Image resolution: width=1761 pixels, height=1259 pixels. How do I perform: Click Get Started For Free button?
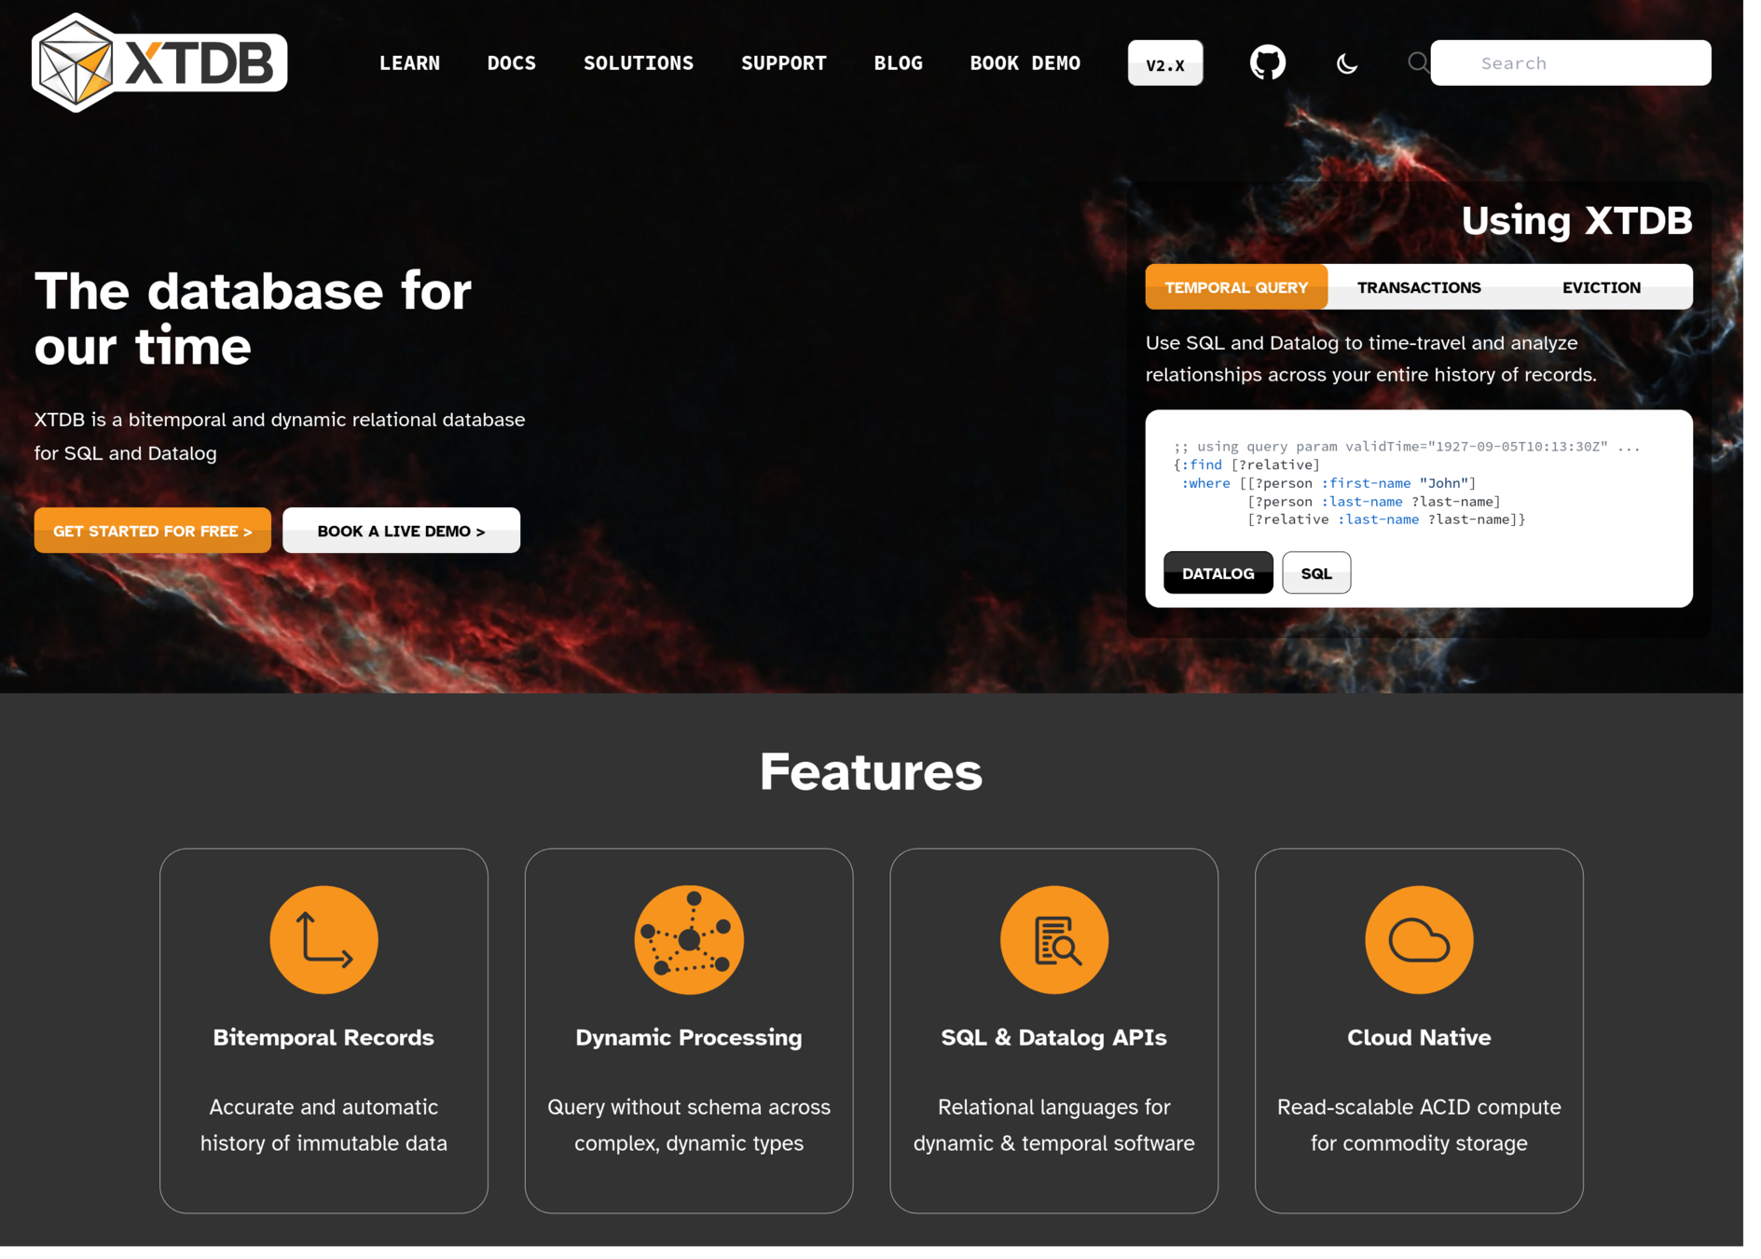point(153,531)
